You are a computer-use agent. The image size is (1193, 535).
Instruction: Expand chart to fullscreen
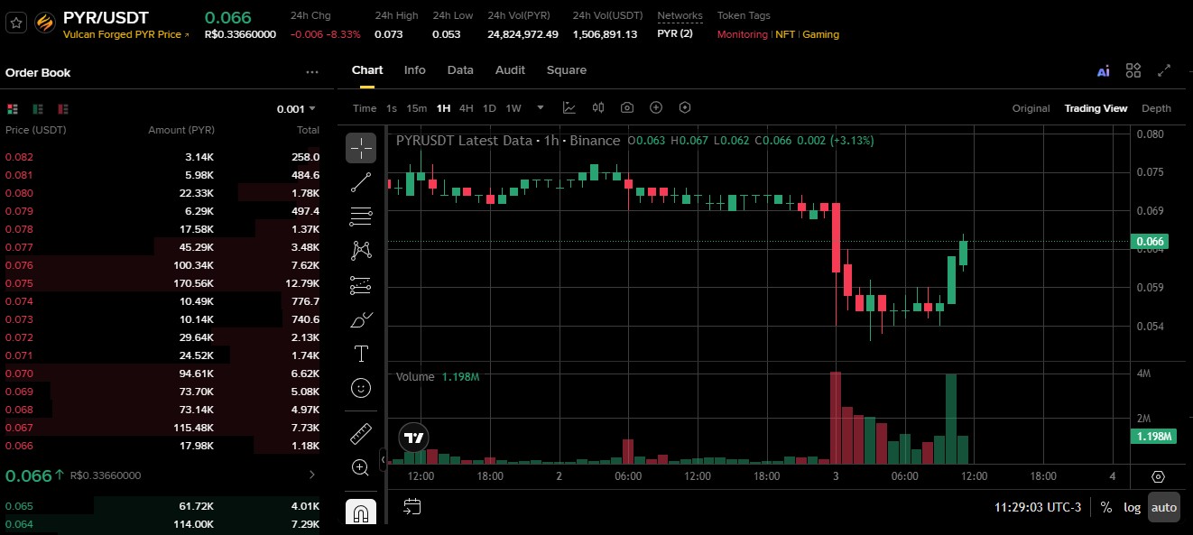[1164, 70]
